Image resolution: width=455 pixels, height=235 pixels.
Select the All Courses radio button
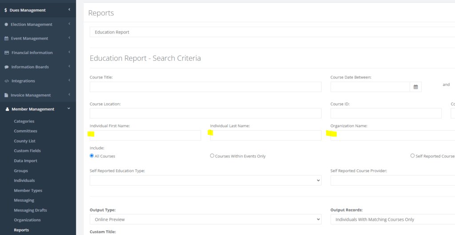tap(92, 156)
